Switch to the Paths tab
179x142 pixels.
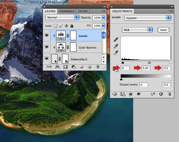83,11
